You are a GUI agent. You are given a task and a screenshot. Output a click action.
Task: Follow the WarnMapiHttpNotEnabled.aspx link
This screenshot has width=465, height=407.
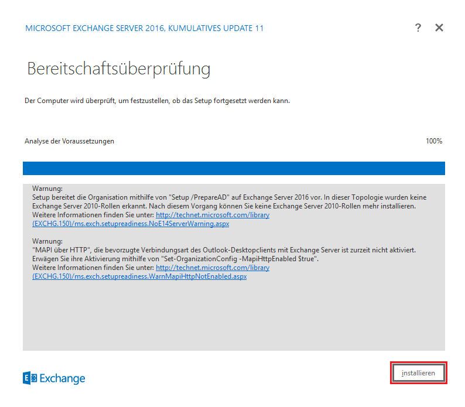(139, 276)
